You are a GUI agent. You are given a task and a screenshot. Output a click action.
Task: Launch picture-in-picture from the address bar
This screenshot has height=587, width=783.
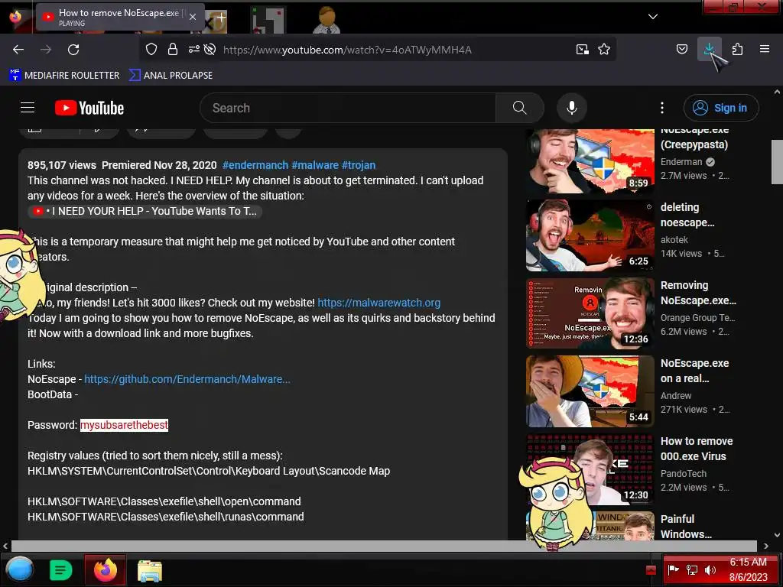(582, 49)
